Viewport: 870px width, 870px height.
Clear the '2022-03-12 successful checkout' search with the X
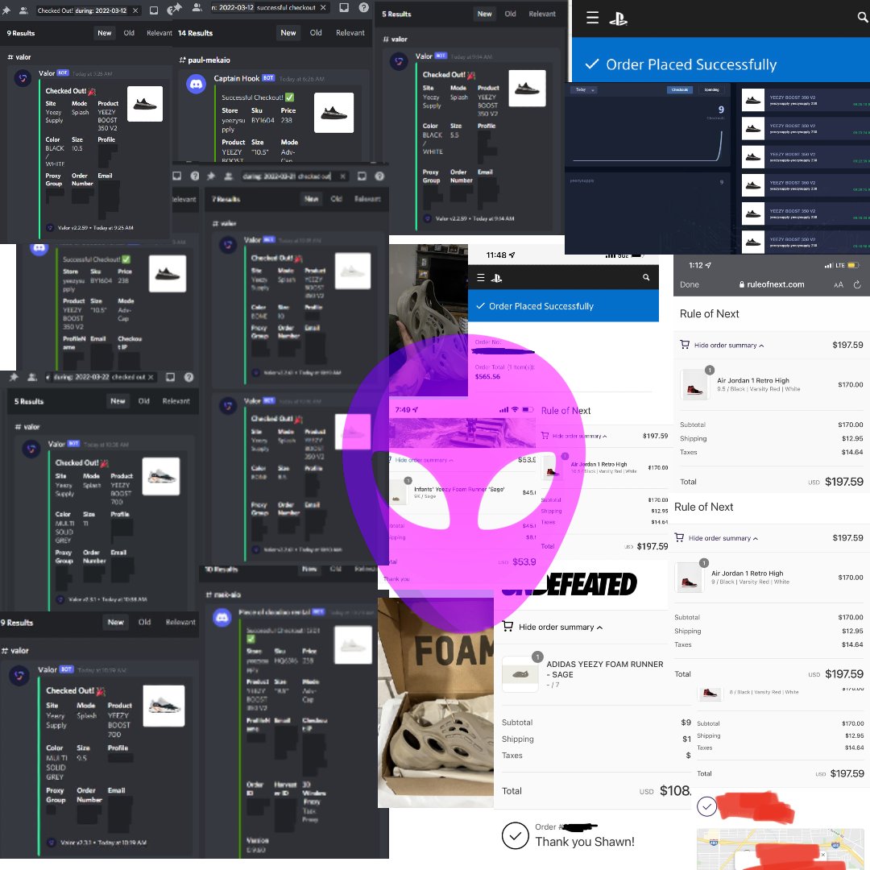coord(324,7)
